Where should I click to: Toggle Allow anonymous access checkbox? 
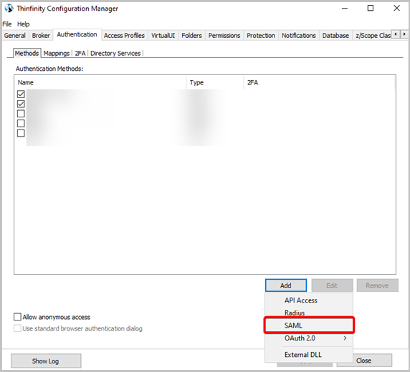(17, 317)
